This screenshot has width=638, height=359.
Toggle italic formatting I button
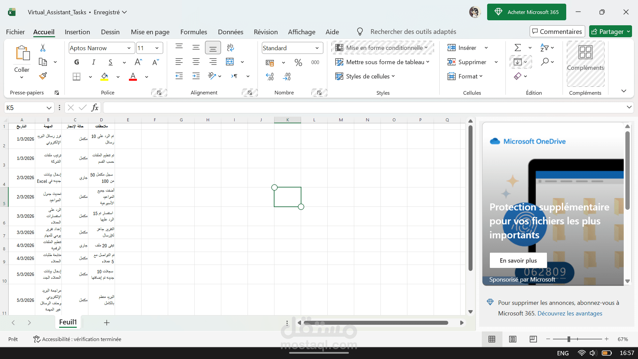click(94, 62)
